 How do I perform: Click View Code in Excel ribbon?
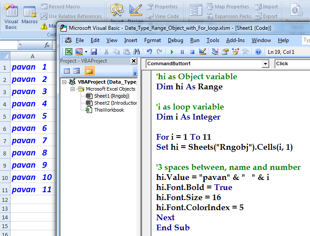point(163,16)
